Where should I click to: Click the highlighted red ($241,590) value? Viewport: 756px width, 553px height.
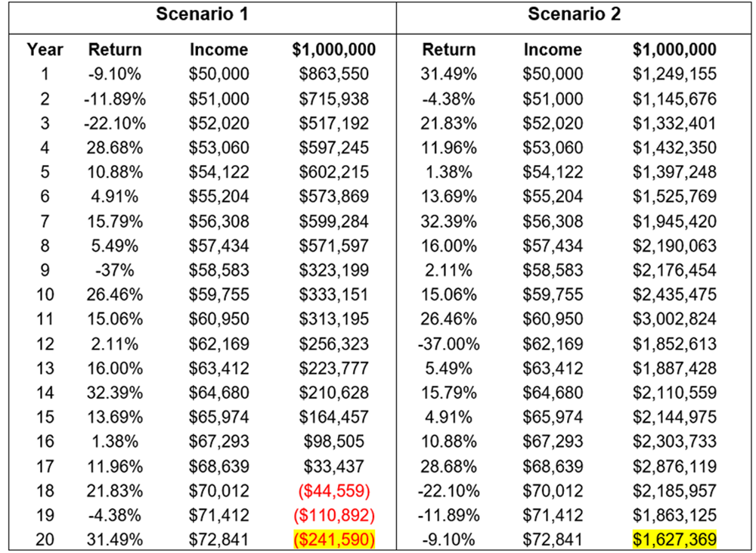point(333,540)
